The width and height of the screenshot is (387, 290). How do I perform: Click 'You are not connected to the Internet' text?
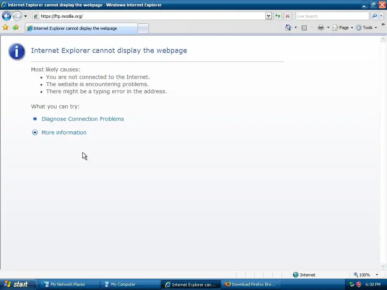click(98, 77)
